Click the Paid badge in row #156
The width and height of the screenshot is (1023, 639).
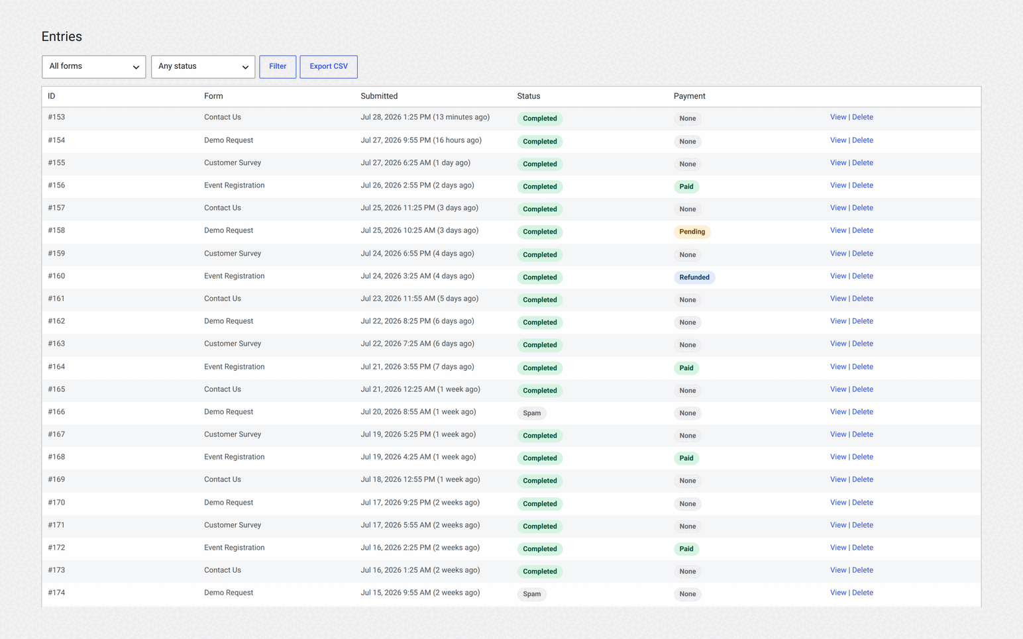coord(686,187)
